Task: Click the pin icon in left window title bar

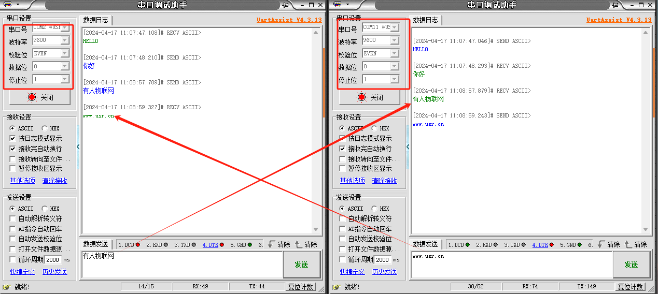Action: click(286, 5)
